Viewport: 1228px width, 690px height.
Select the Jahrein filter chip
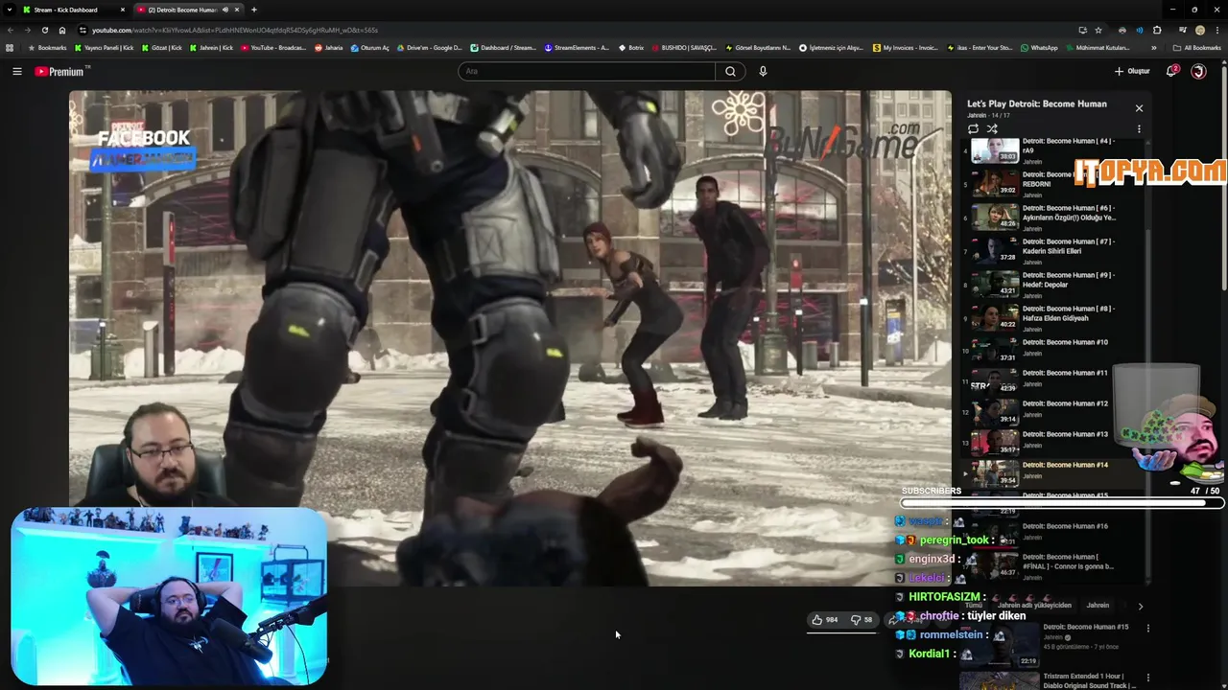[1098, 606]
